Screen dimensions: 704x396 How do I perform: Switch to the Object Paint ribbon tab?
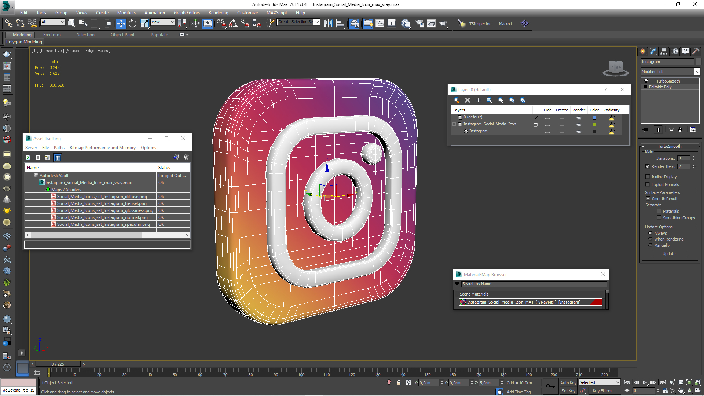[122, 35]
